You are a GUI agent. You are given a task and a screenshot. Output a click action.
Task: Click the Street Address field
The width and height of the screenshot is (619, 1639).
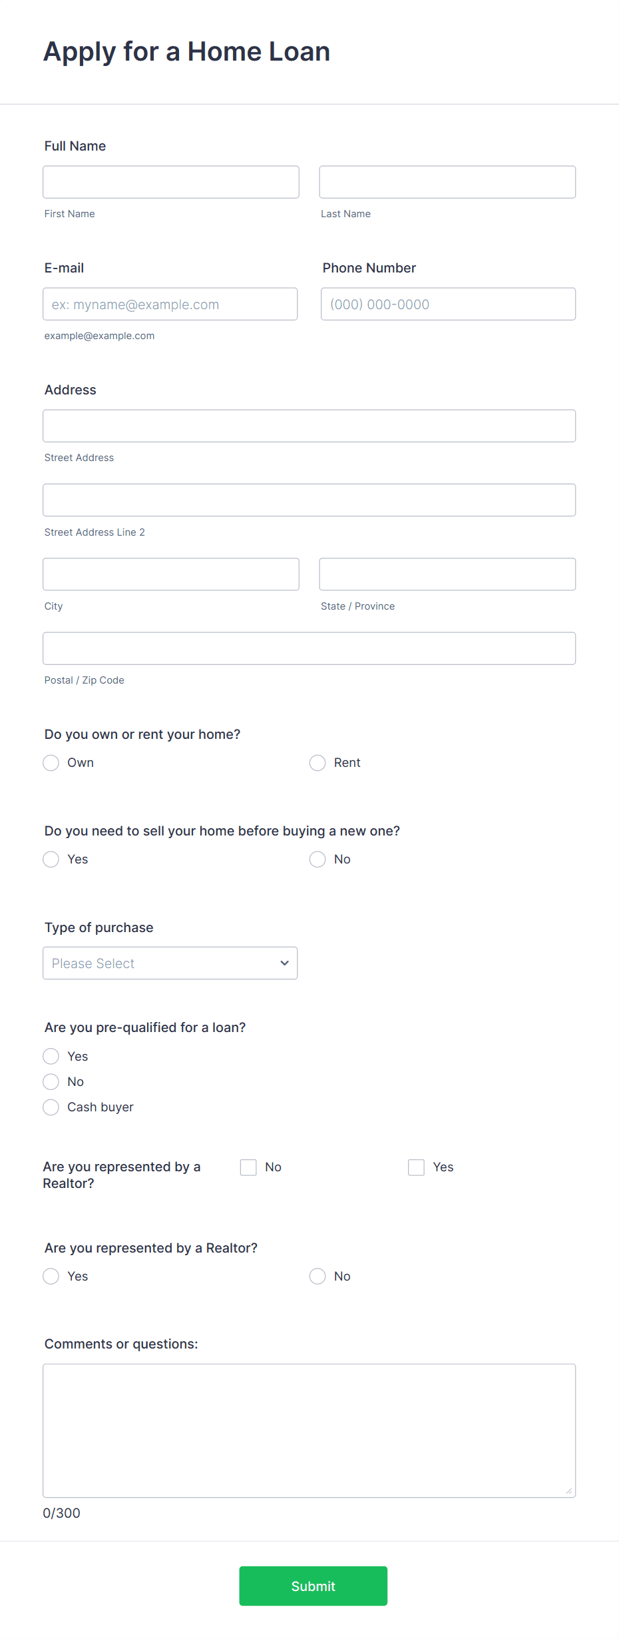click(309, 425)
